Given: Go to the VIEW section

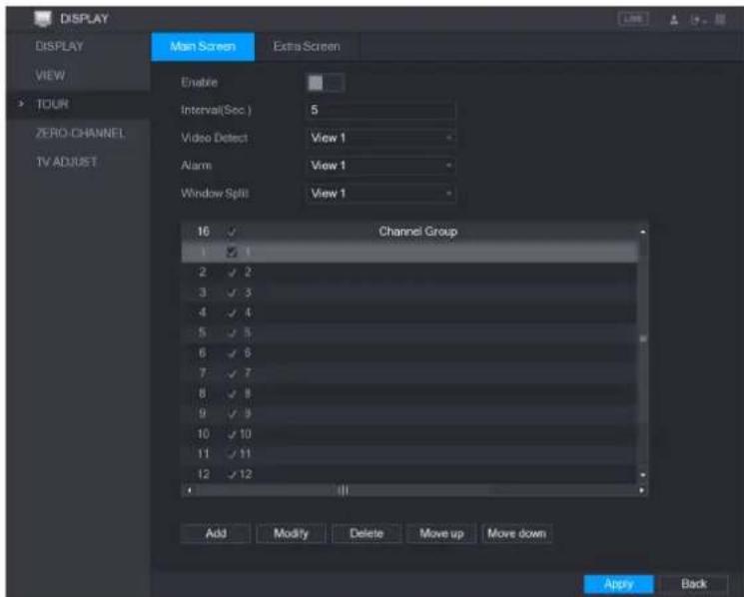Looking at the screenshot, I should [50, 75].
